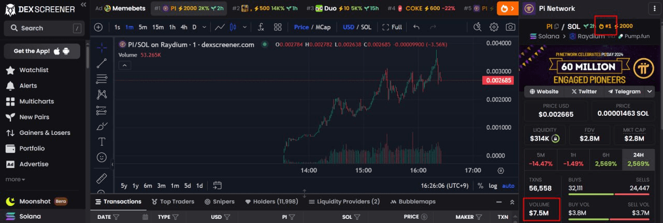Viewport: 663px width, 223px height.
Task: Select candlestick chart style icon
Action: pyautogui.click(x=233, y=27)
